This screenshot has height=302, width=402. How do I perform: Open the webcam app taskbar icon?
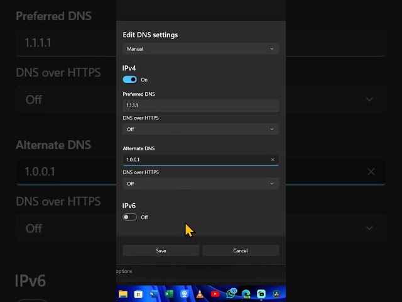184,294
